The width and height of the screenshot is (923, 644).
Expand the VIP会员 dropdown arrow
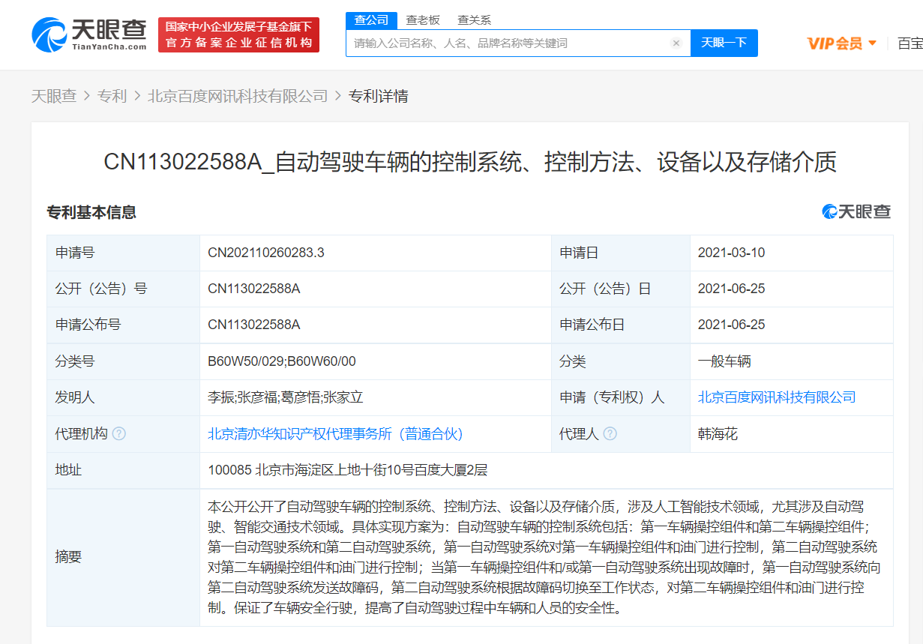pyautogui.click(x=872, y=43)
